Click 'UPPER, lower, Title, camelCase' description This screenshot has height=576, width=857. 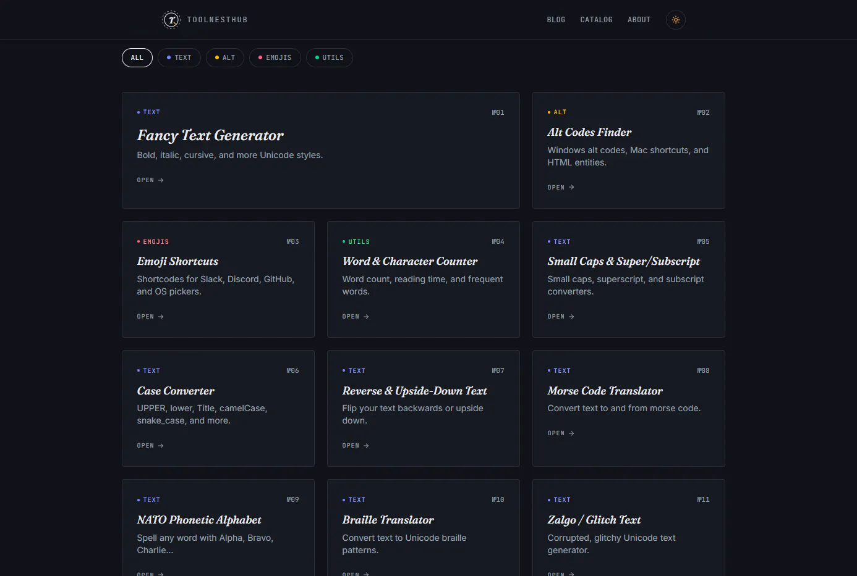pyautogui.click(x=202, y=414)
